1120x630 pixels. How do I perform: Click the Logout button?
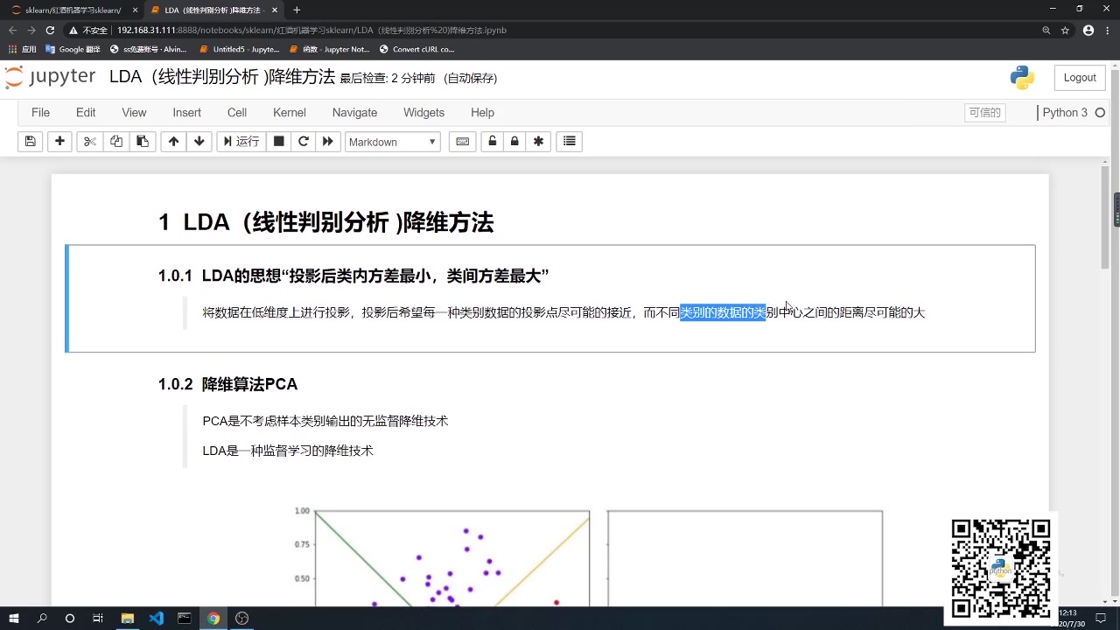(x=1080, y=78)
